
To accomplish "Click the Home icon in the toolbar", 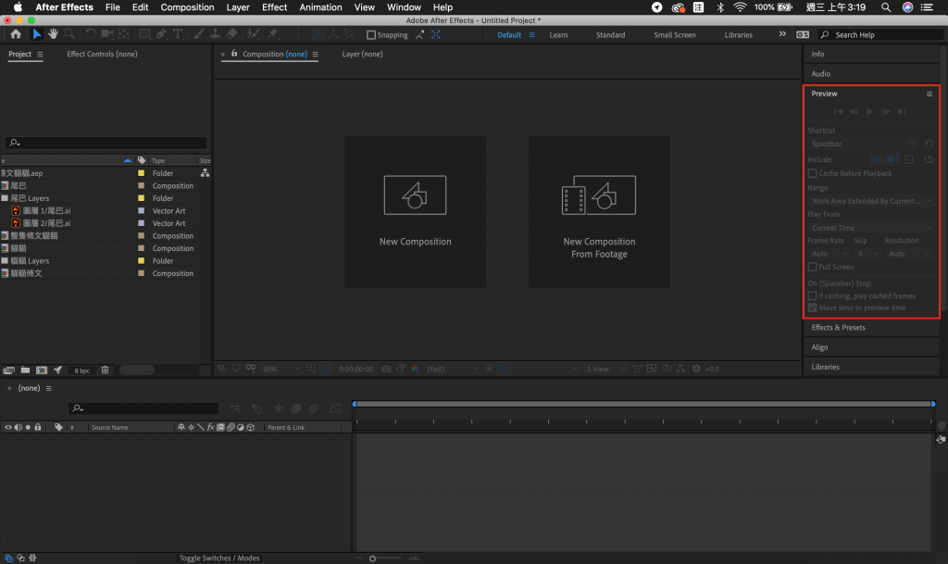I will coord(16,34).
